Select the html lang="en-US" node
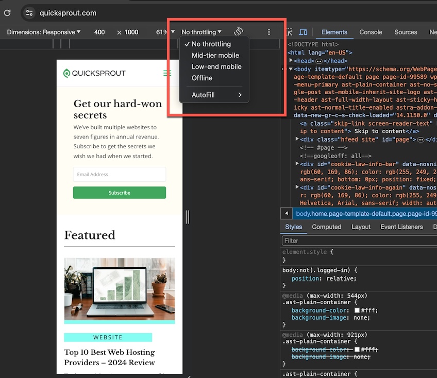437x378 pixels. [x=320, y=53]
